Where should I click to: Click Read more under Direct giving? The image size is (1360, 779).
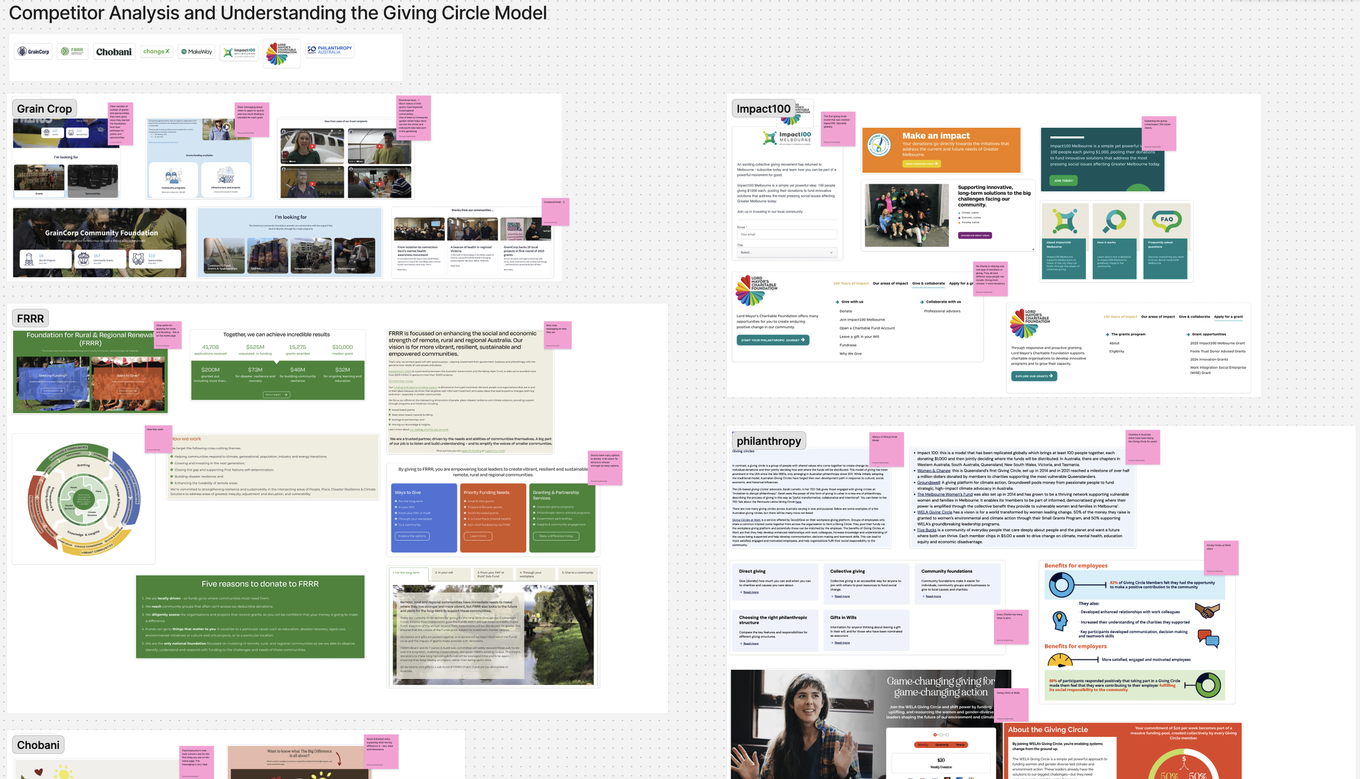pos(751,592)
